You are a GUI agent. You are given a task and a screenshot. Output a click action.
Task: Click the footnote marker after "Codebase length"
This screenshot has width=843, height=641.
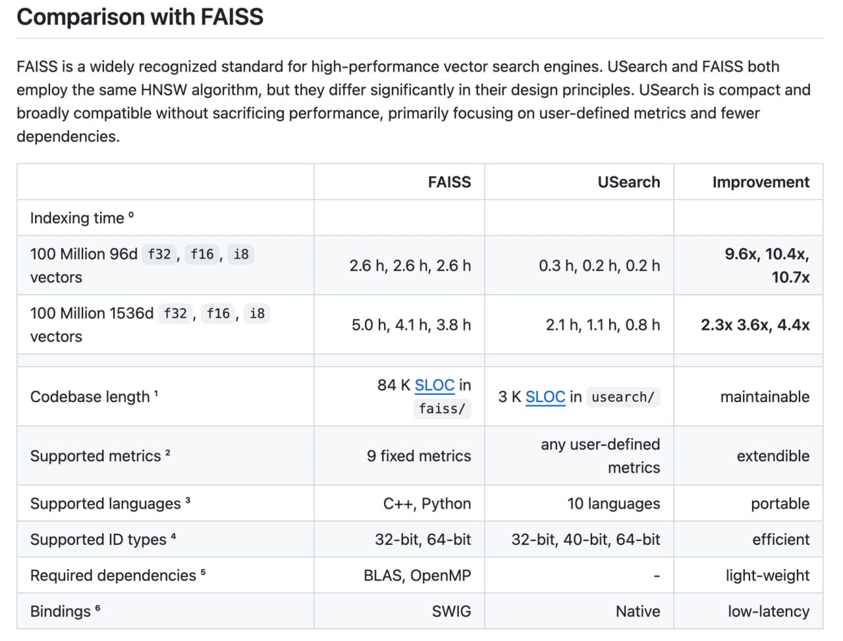click(156, 394)
